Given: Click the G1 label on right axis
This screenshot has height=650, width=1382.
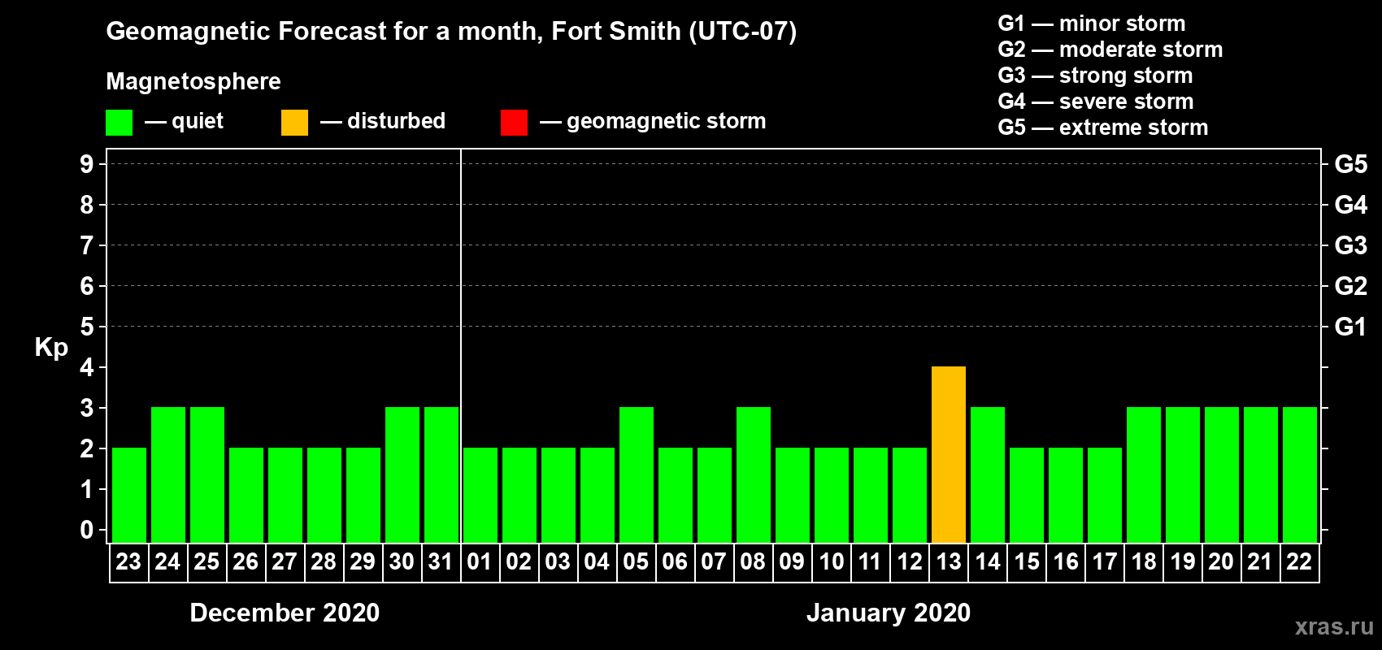Looking at the screenshot, I should point(1351,327).
